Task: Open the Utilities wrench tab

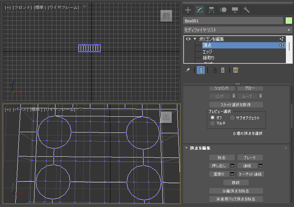Action: 246,10
